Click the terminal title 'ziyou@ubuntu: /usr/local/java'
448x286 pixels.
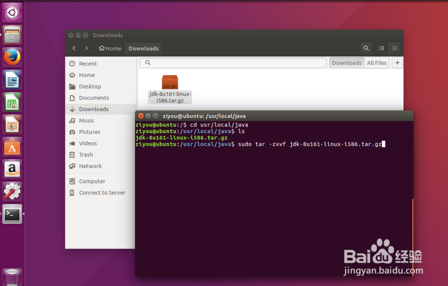[x=204, y=116]
